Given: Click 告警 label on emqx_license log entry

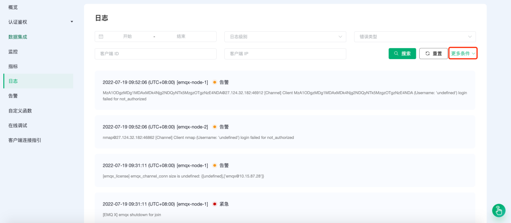Looking at the screenshot, I should (224, 165).
